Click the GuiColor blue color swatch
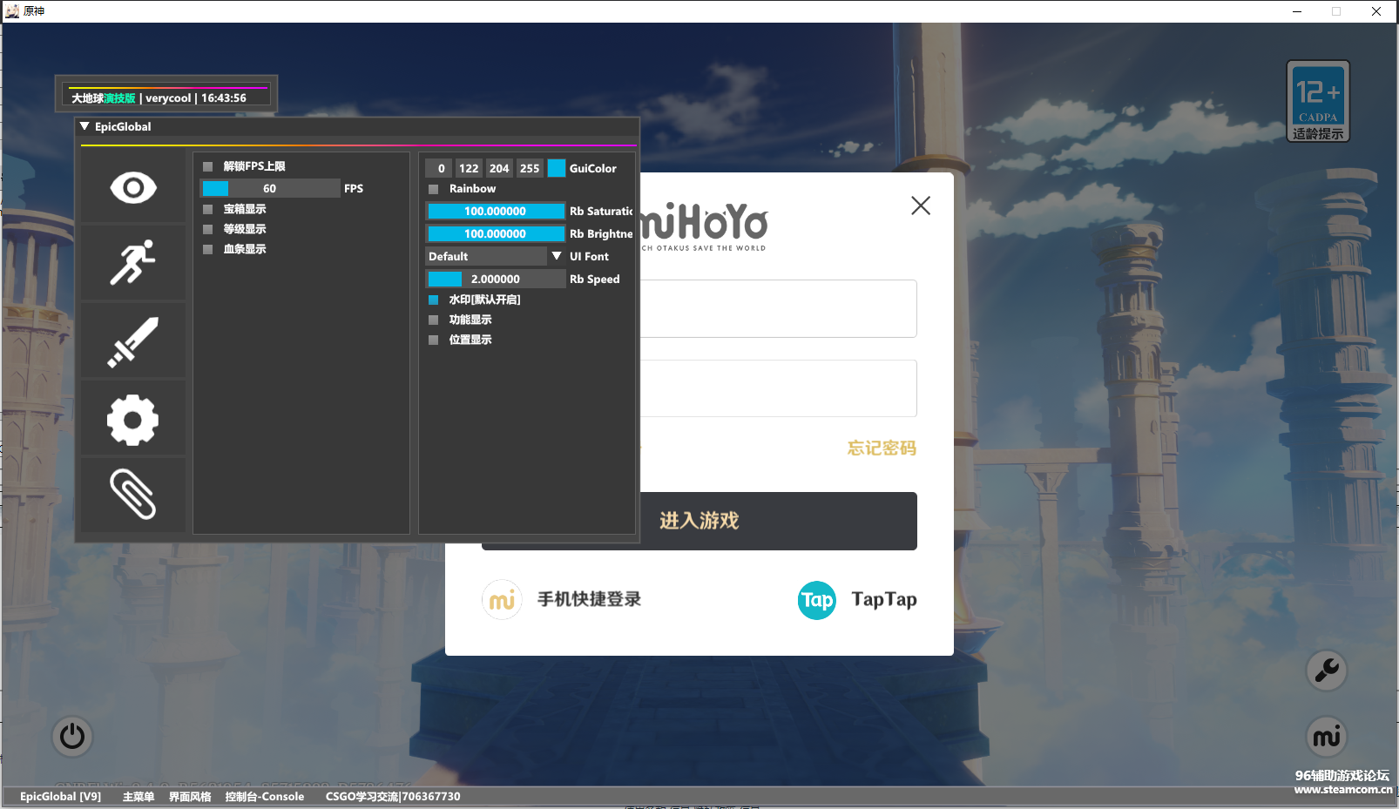 click(557, 168)
